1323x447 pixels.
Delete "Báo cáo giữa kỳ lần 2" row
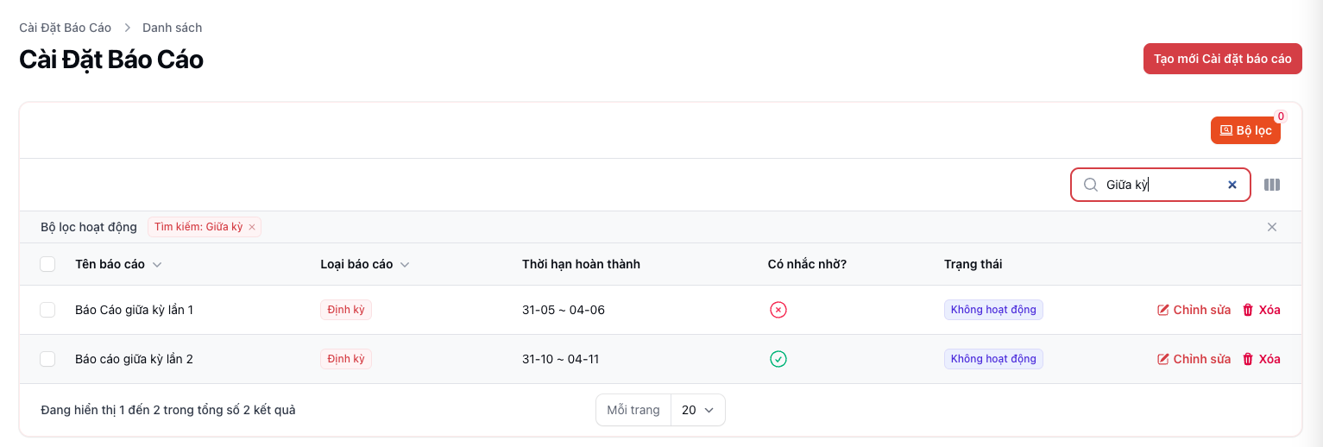coord(1261,359)
